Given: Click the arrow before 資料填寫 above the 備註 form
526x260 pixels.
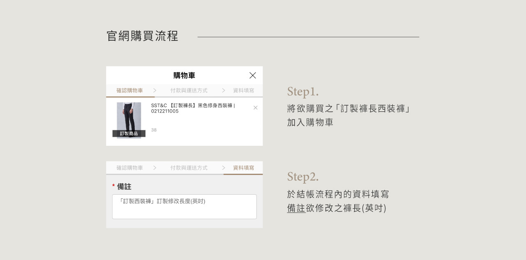Looking at the screenshot, I should 223,168.
